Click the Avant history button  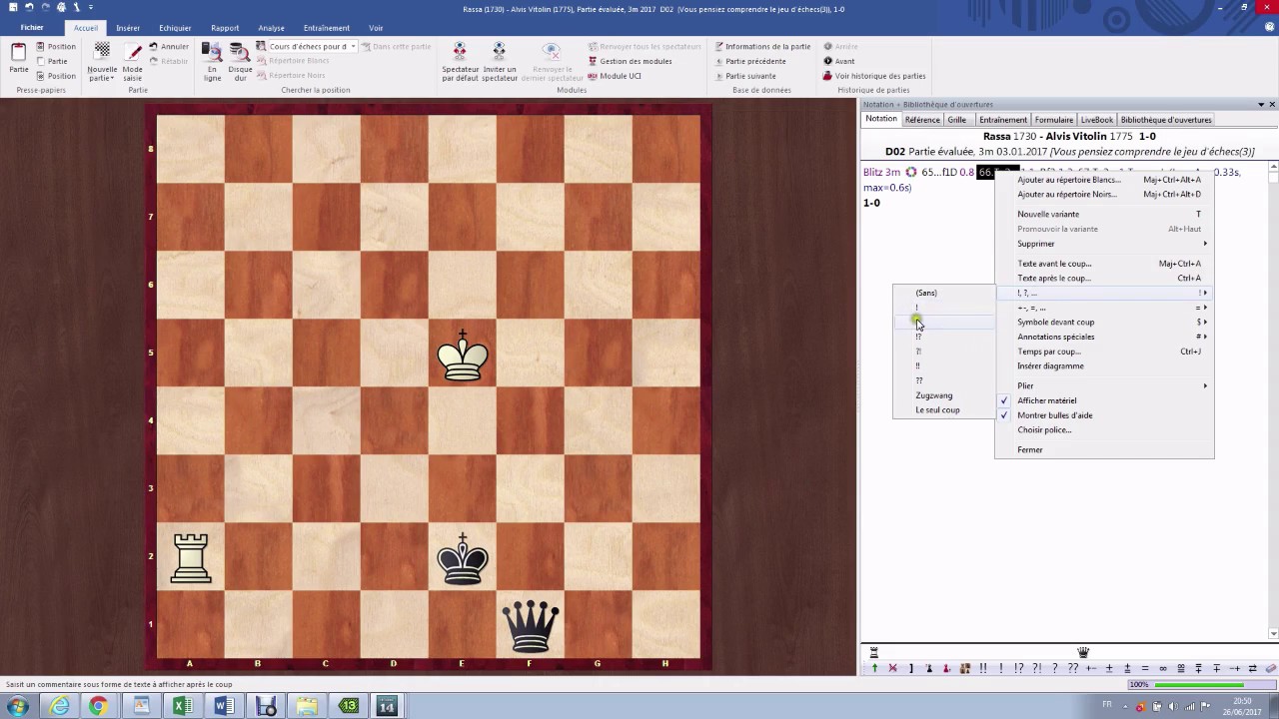[x=838, y=61]
